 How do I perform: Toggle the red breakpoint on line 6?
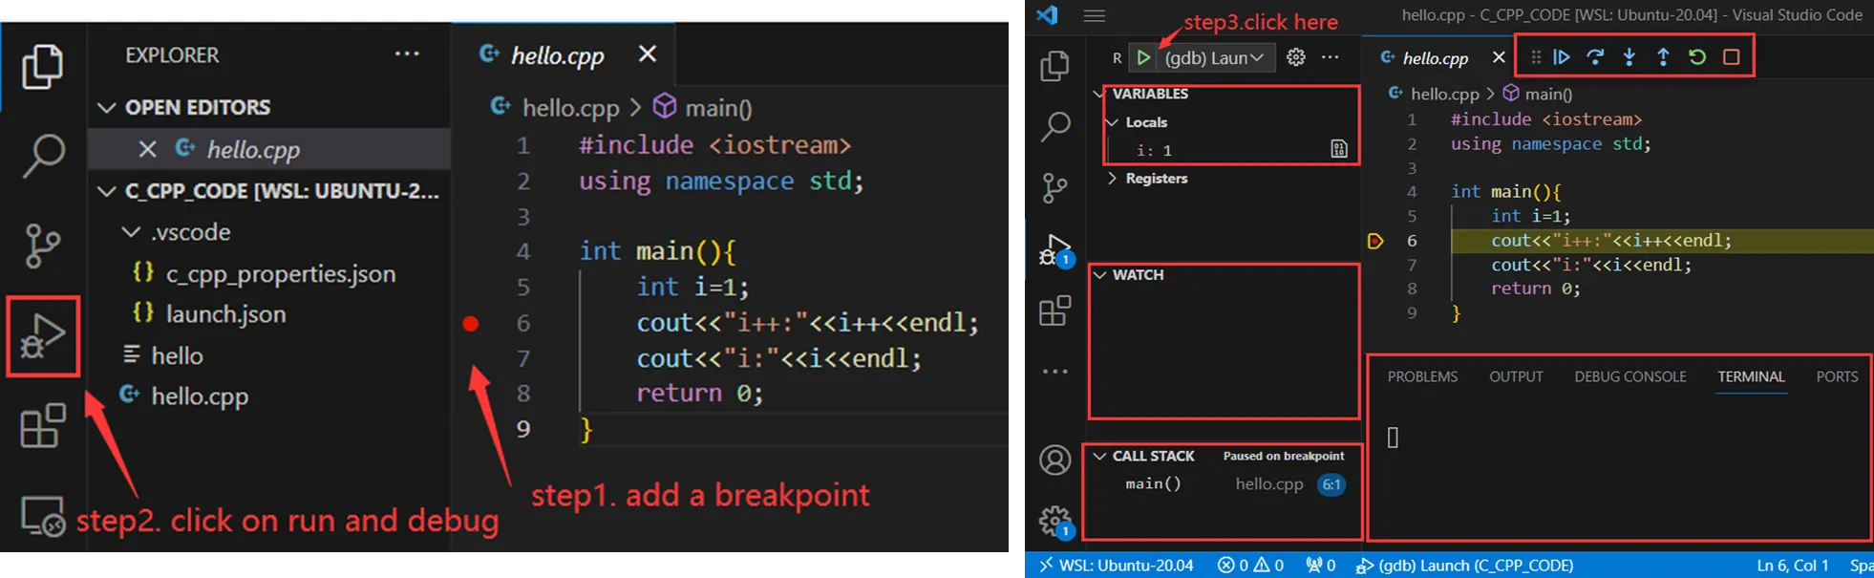[x=470, y=324]
